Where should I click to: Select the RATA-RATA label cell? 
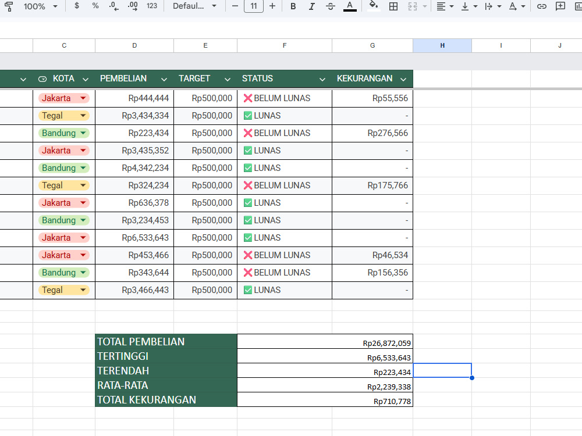point(166,385)
